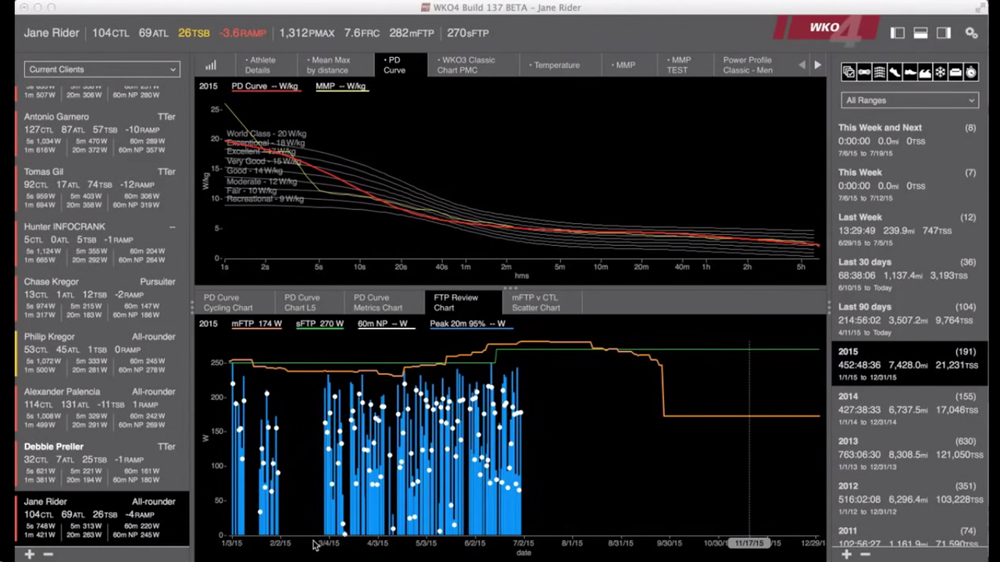Viewport: 1000px width, 562px height.
Task: Select the flat box filter icon
Action: (955, 73)
